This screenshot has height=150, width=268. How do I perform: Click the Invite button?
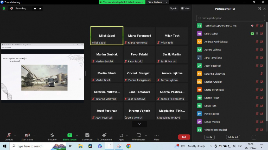coord(209,137)
